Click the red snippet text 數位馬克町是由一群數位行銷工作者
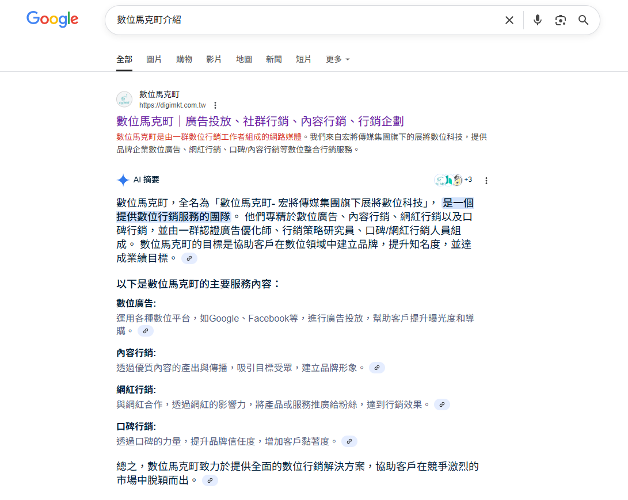Screen dimensions: 628x500 tap(209, 137)
